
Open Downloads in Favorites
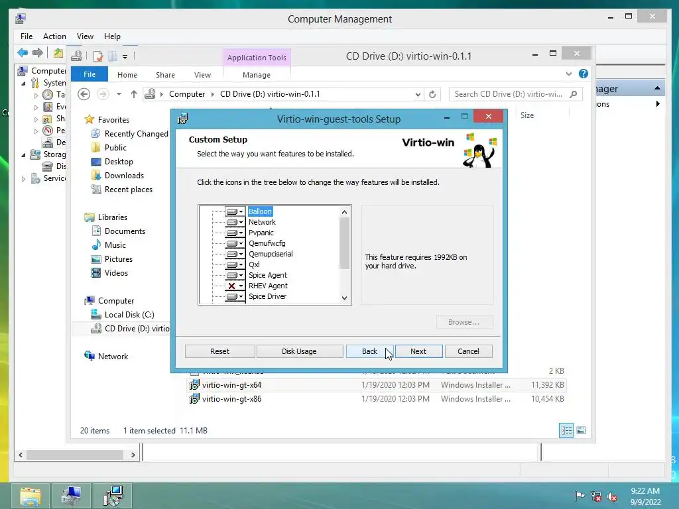click(117, 175)
